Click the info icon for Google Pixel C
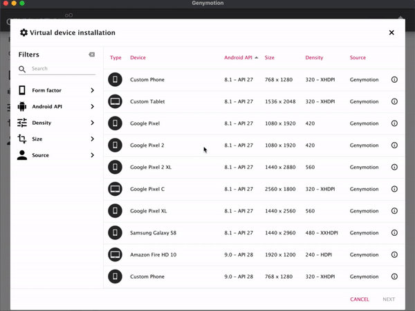 click(x=394, y=189)
